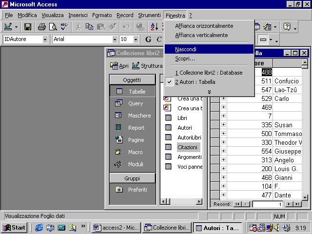Screen dimensions: 312x234
Task: Open the Arial font name dropdown
Action: coord(115,39)
